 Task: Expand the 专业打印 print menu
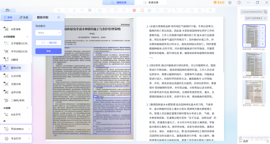(16, 138)
